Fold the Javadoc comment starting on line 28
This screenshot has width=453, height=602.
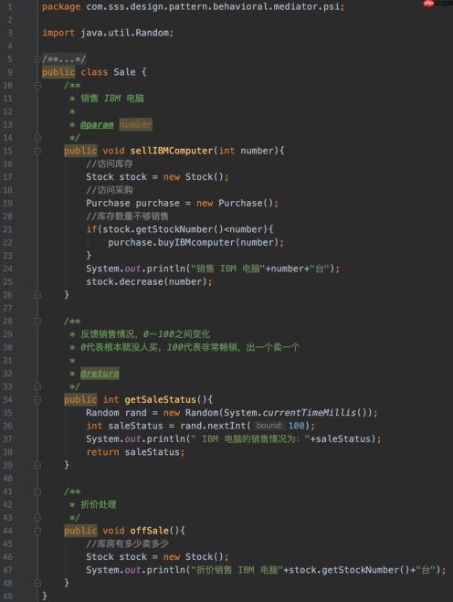pos(37,322)
